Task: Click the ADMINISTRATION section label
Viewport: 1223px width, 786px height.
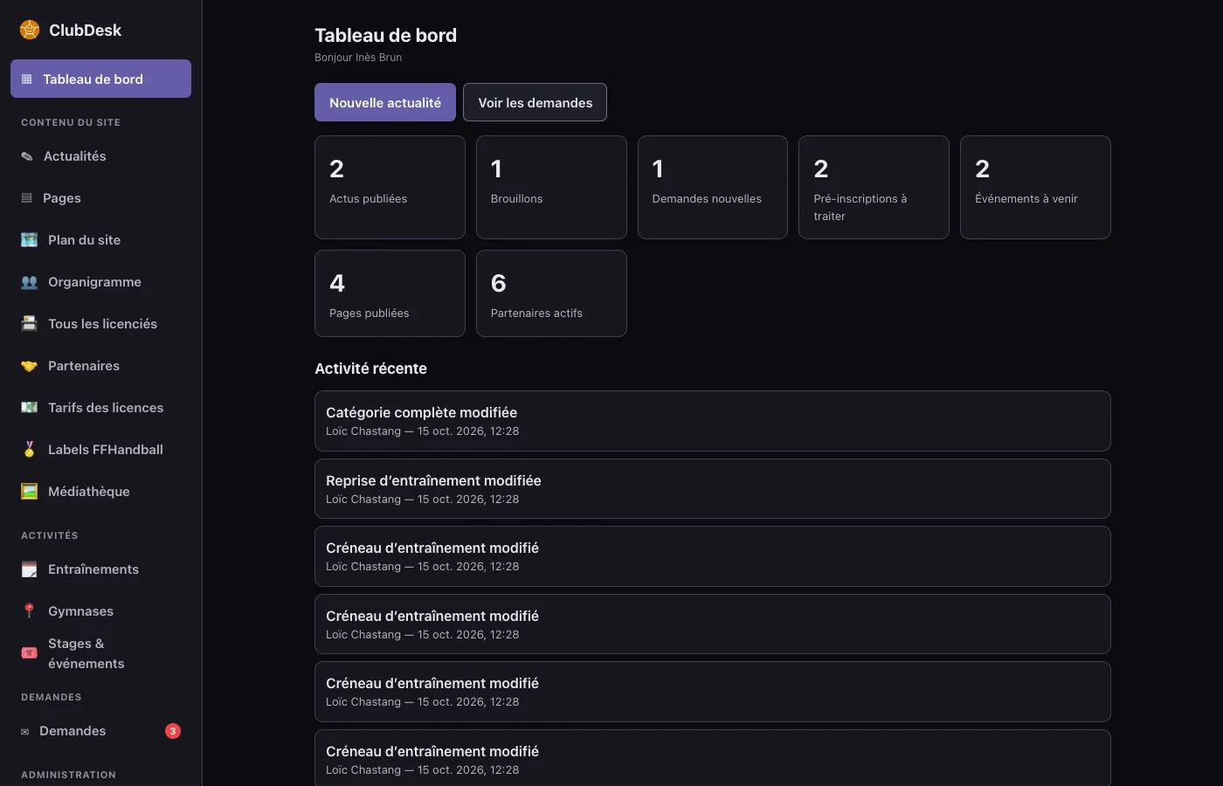Action: click(x=68, y=775)
